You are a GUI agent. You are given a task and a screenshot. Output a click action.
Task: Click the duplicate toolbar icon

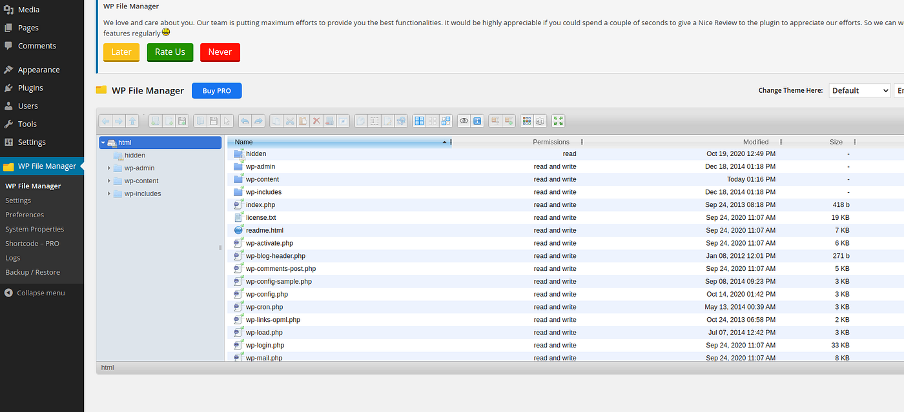361,121
